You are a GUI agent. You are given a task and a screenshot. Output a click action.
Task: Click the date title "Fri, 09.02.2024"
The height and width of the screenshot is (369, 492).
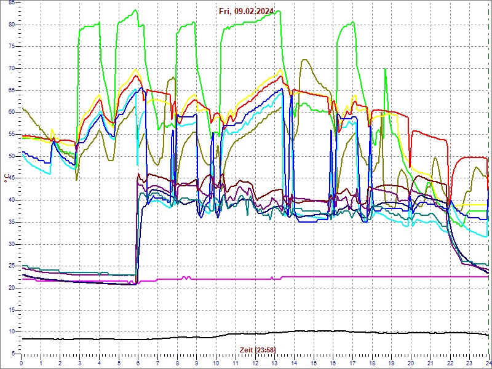point(247,12)
